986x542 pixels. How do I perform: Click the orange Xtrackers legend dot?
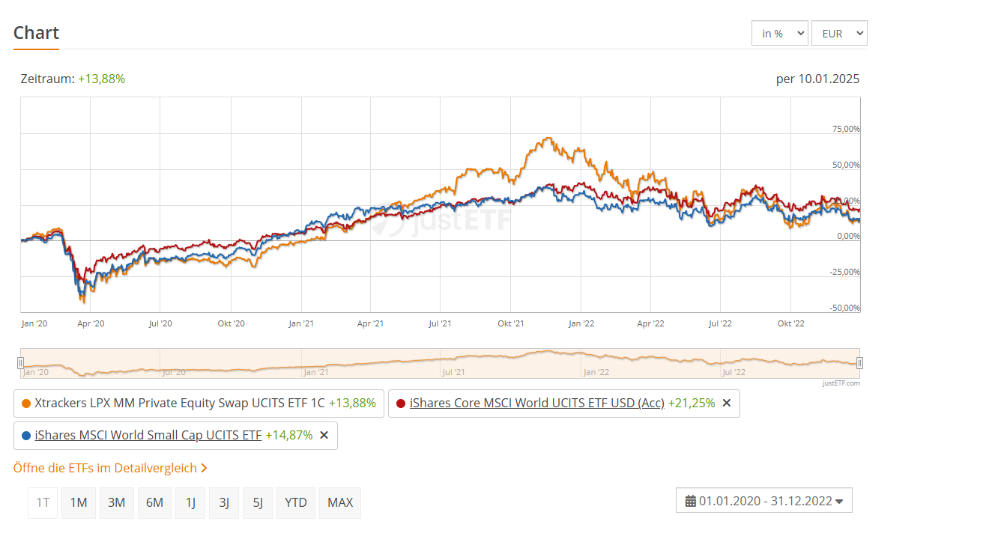coord(26,403)
